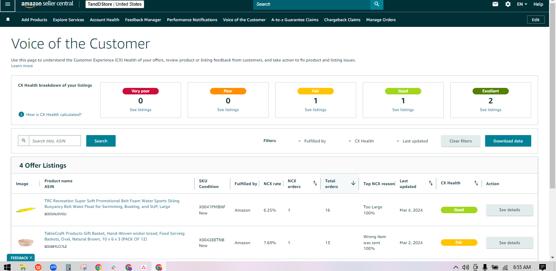
Task: Open File Explorer from the taskbar
Action: (x=23, y=267)
